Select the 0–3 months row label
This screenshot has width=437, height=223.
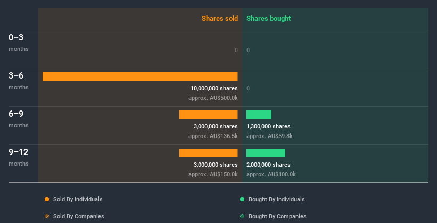(17, 38)
